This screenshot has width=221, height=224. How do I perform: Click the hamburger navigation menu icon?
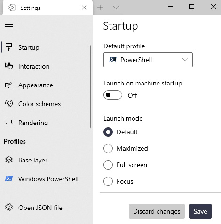(9, 24)
